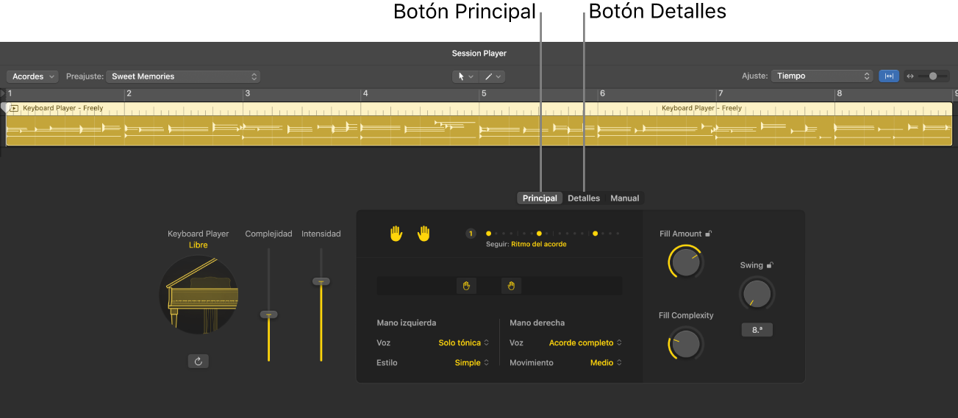The width and height of the screenshot is (958, 418).
Task: Click the Complejidad label
Action: point(268,234)
